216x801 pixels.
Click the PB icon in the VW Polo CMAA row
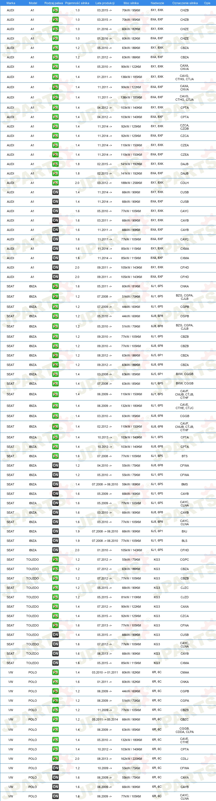(55, 672)
